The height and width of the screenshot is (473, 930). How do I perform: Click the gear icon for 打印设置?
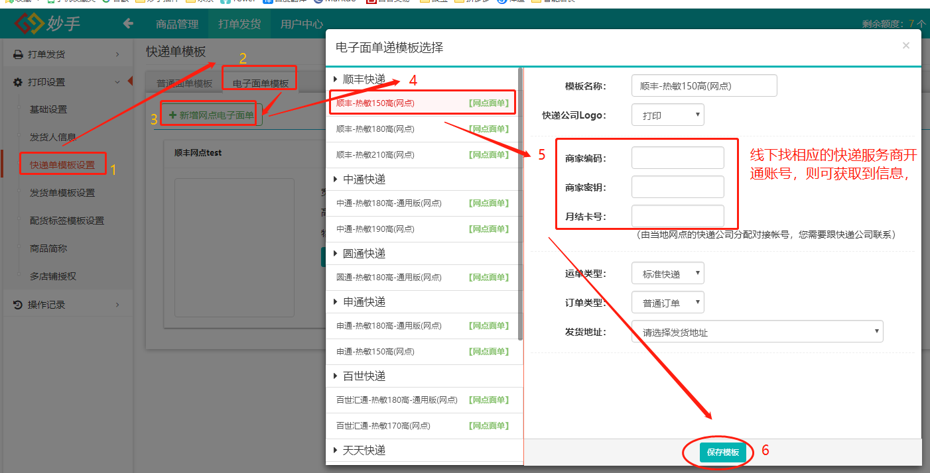(x=18, y=82)
